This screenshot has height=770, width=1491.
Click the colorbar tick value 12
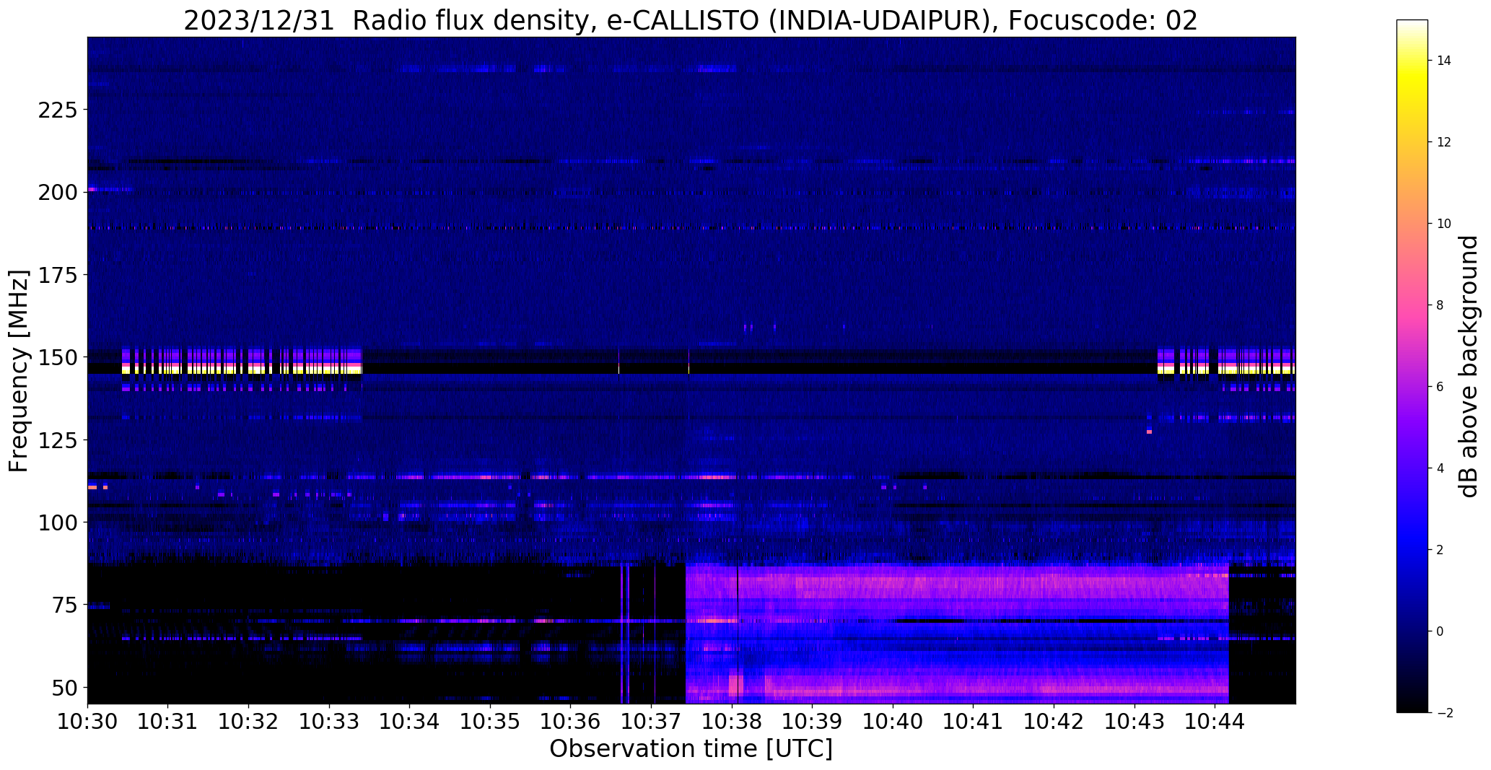(1444, 142)
